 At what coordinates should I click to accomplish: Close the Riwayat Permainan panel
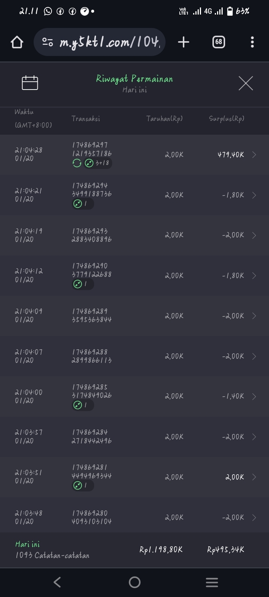tap(245, 83)
